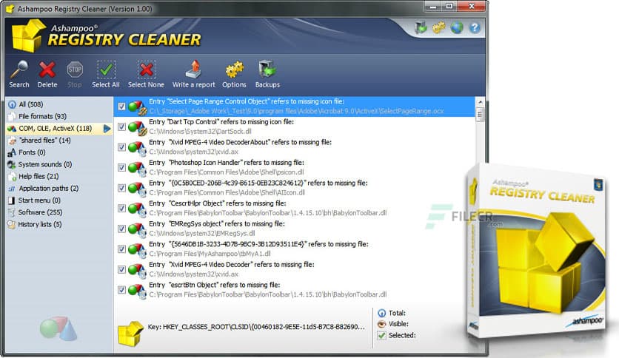
Task: Toggle checkbox for Photoshop Icon Handler entry
Action: [121, 168]
